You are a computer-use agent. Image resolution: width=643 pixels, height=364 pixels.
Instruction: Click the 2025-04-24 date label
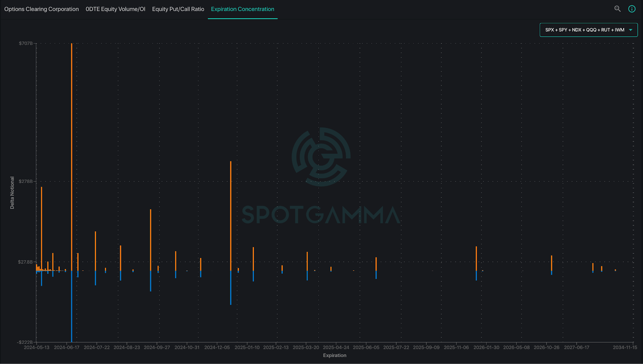336,348
